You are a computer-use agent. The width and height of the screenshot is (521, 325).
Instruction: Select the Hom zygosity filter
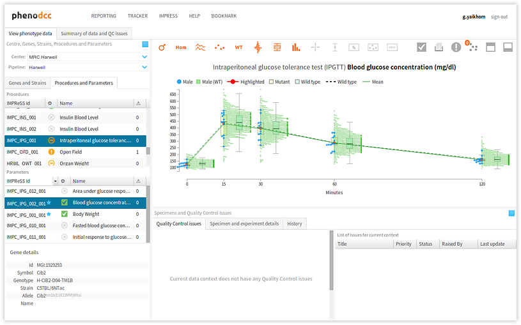[181, 47]
